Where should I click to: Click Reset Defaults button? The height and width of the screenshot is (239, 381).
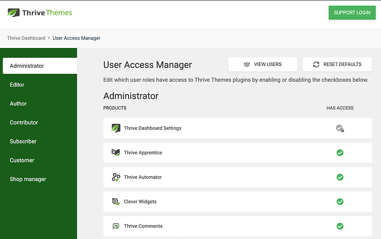click(337, 64)
